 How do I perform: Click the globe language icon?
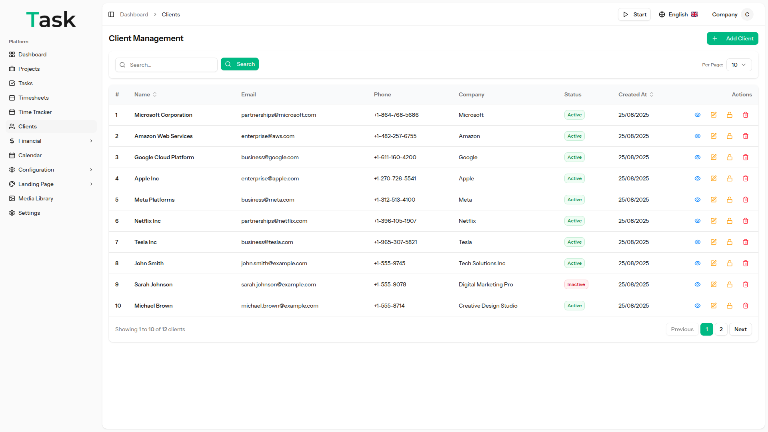pos(662,14)
